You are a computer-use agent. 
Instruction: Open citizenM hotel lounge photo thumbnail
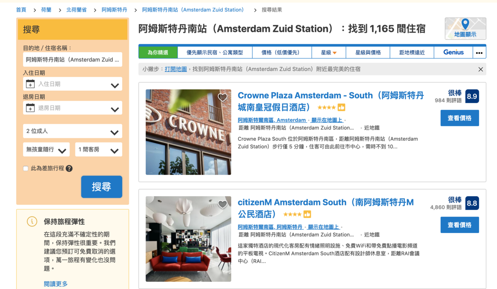coord(188,239)
